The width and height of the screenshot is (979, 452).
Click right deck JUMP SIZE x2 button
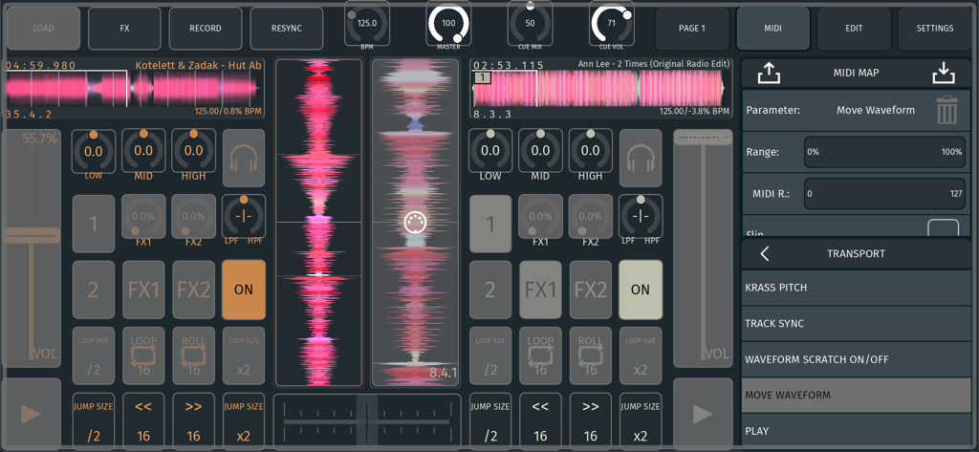coord(640,420)
